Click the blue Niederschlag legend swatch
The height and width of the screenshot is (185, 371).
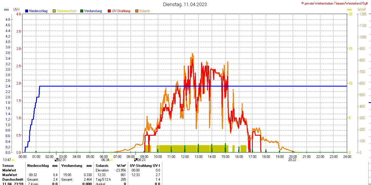[27, 11]
